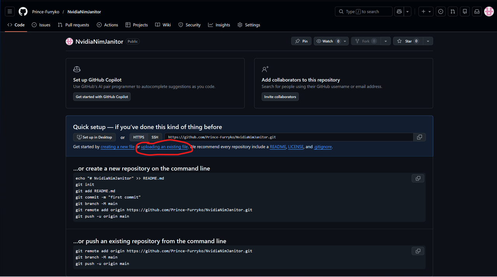
Task: Open the Copilot chat icon in header
Action: coord(399,12)
